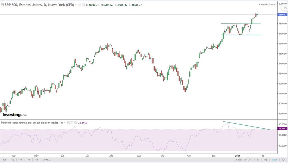
Task: Hide the RSI indicator with eye icon
Action: (68, 123)
